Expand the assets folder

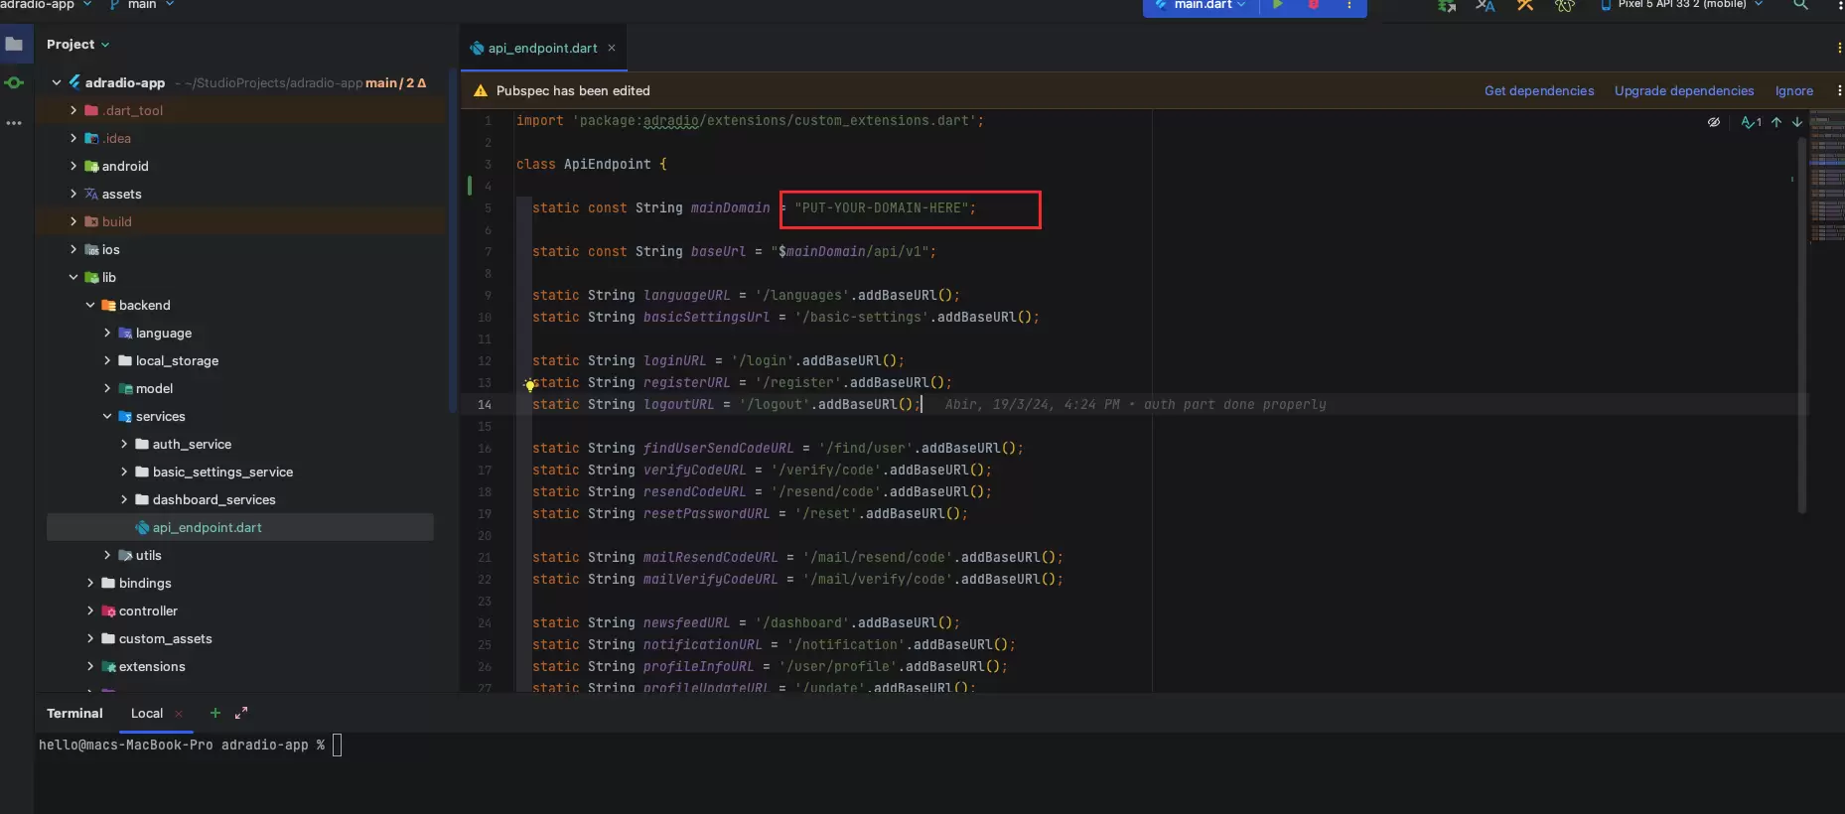coord(73,194)
